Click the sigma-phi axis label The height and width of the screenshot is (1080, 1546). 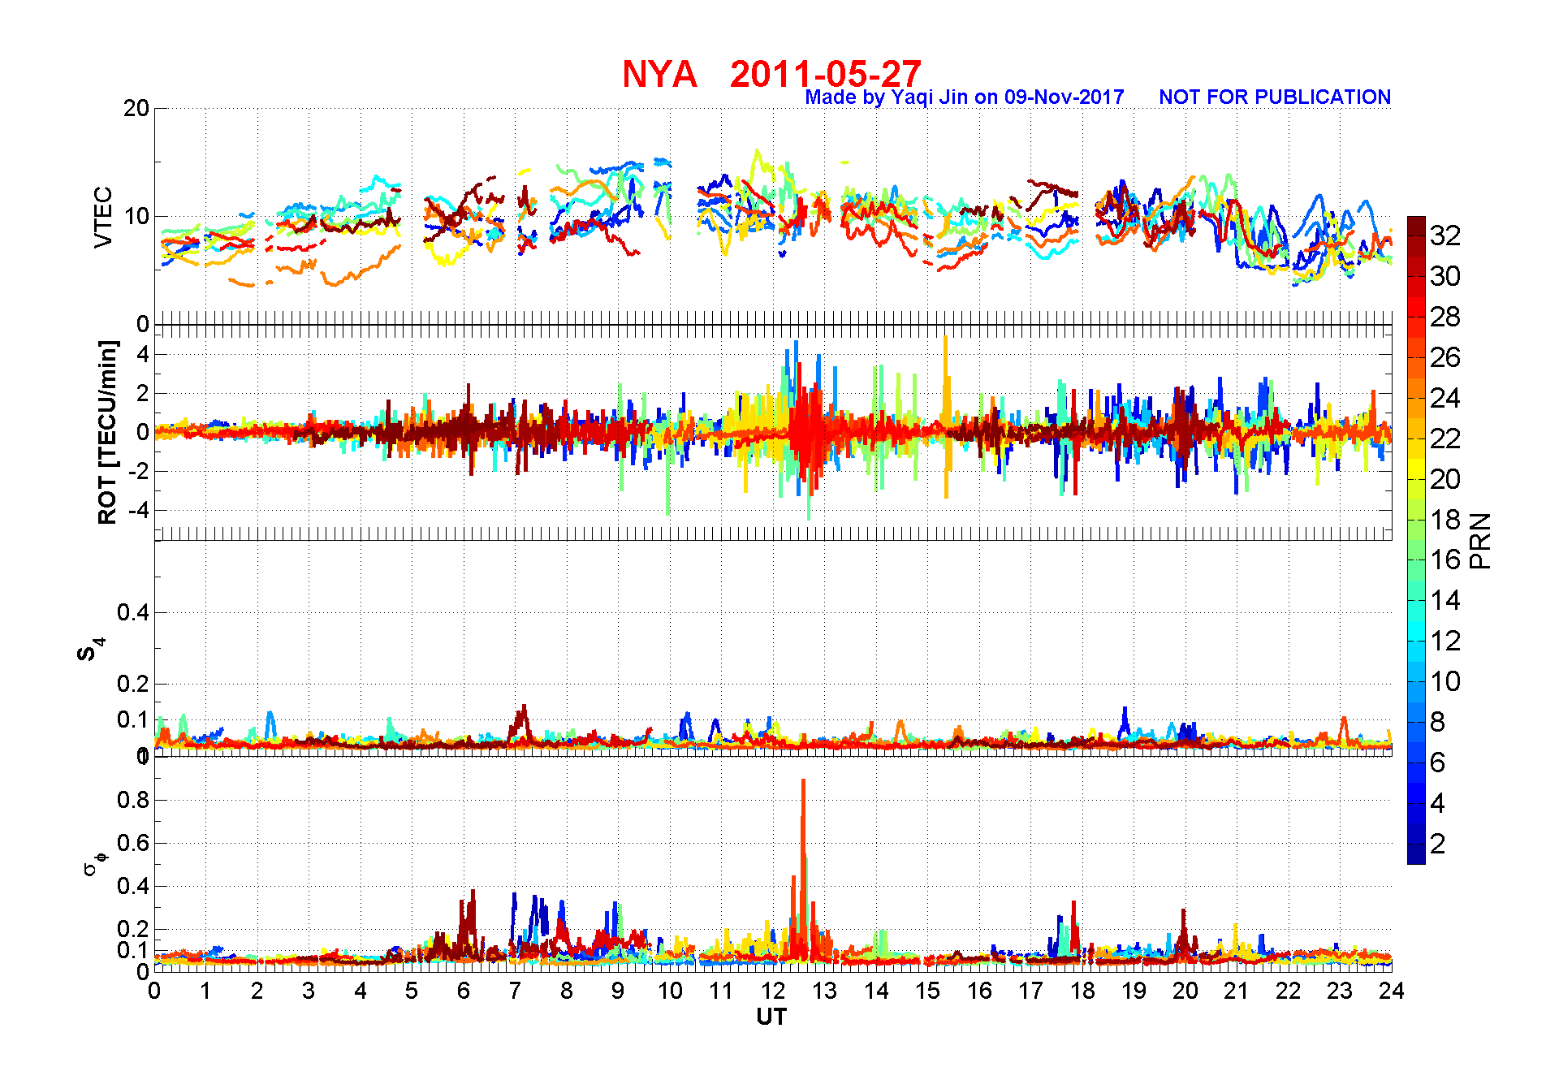(x=94, y=863)
